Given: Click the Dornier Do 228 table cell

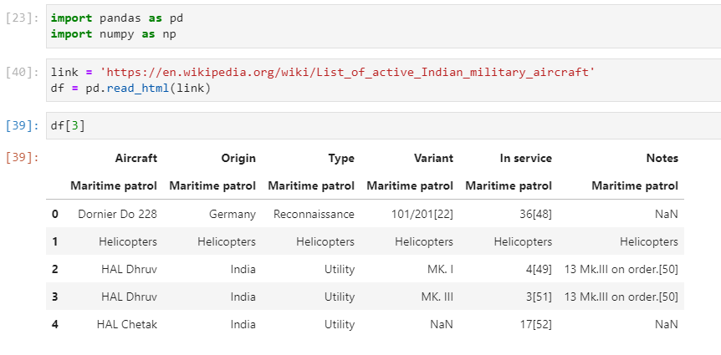Looking at the screenshot, I should click(x=117, y=214).
